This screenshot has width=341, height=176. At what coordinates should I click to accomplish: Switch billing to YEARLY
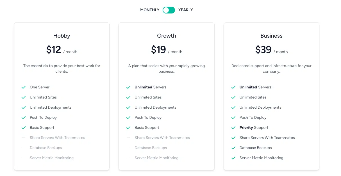186,10
